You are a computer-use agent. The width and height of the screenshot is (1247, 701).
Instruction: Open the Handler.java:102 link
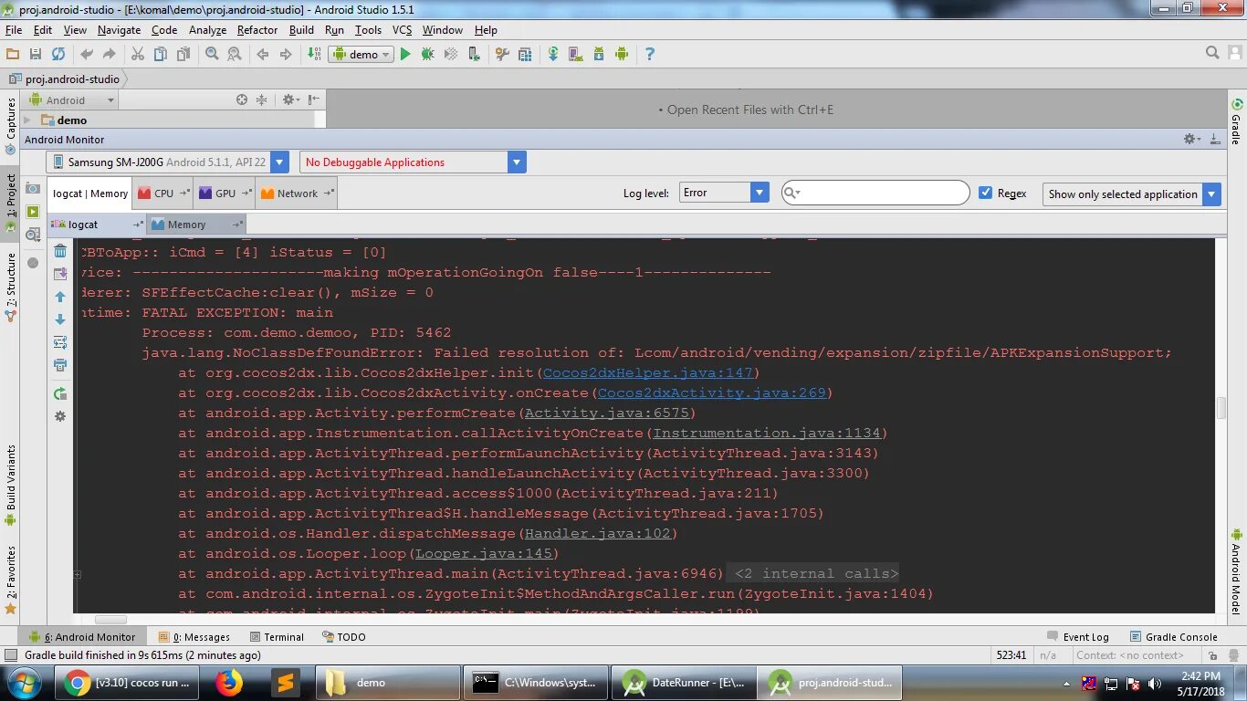597,534
